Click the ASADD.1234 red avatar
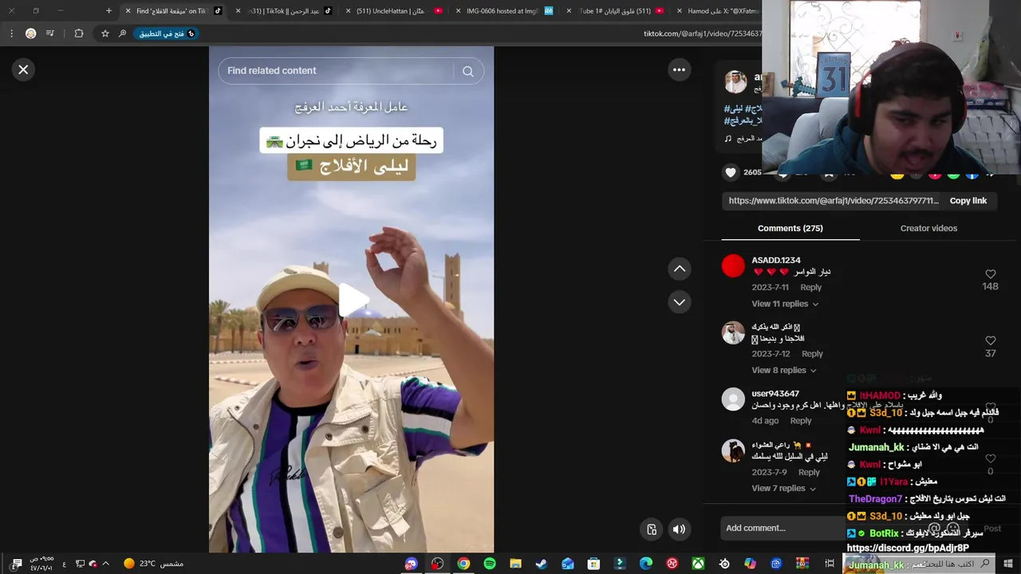Screen dimensions: 1021x574 (733, 265)
